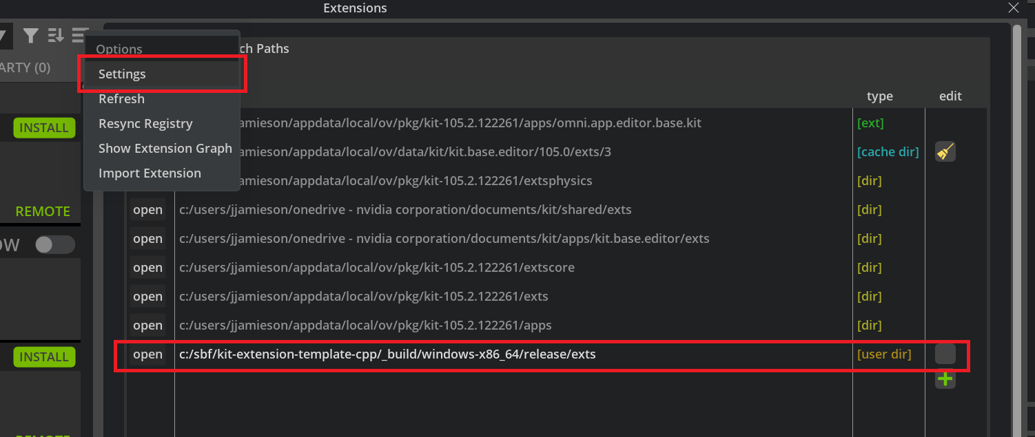Image resolution: width=1035 pixels, height=437 pixels.
Task: Click the upper INSTALL button
Action: click(43, 127)
